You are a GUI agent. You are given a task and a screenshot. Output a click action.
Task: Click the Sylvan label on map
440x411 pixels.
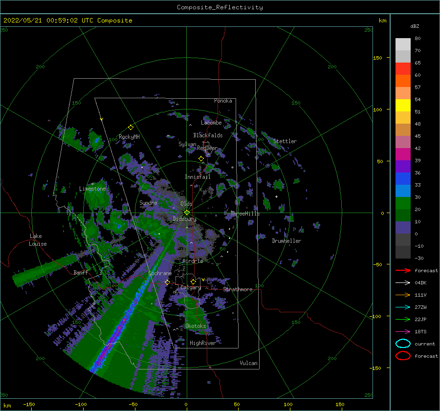coord(187,144)
